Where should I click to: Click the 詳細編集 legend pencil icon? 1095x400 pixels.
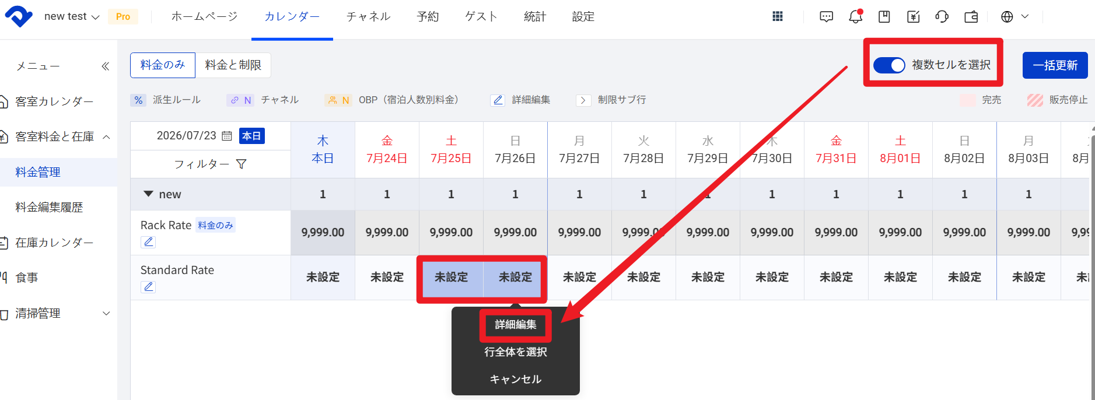[x=498, y=100]
